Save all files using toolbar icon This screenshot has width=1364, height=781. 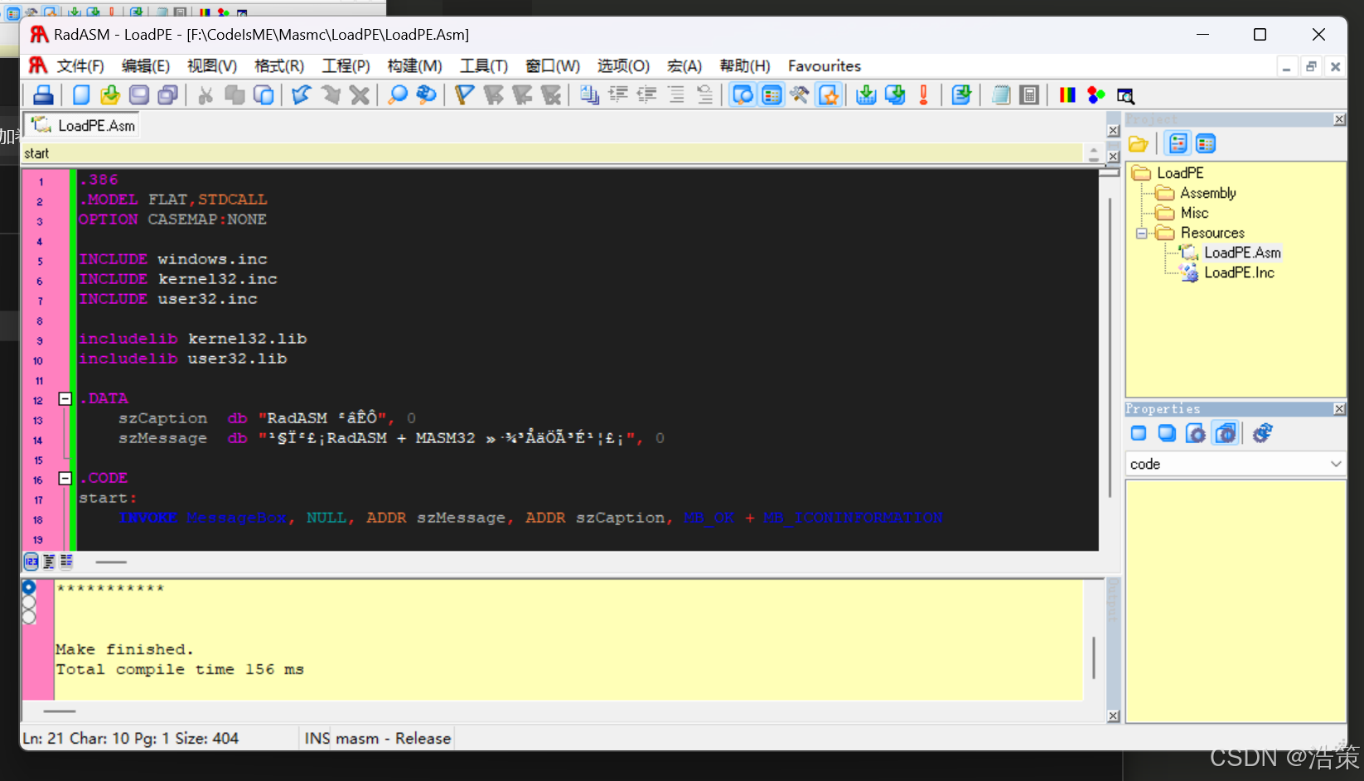(x=168, y=95)
